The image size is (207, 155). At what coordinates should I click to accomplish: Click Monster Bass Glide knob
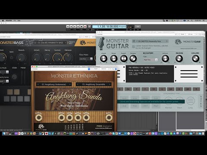point(14,77)
